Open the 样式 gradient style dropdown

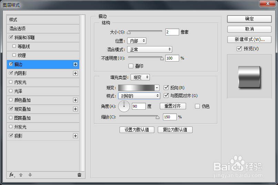click(x=139, y=96)
